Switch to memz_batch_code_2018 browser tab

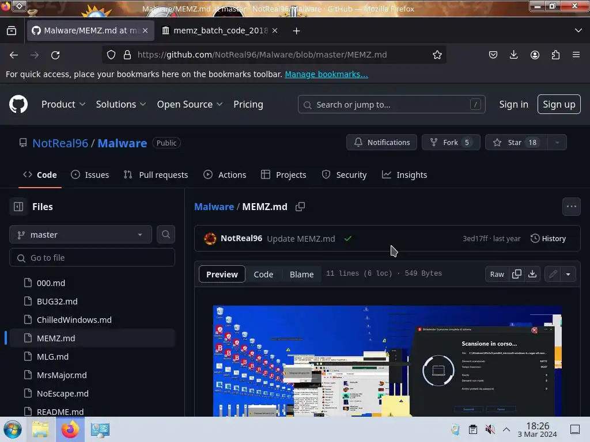[x=220, y=31]
